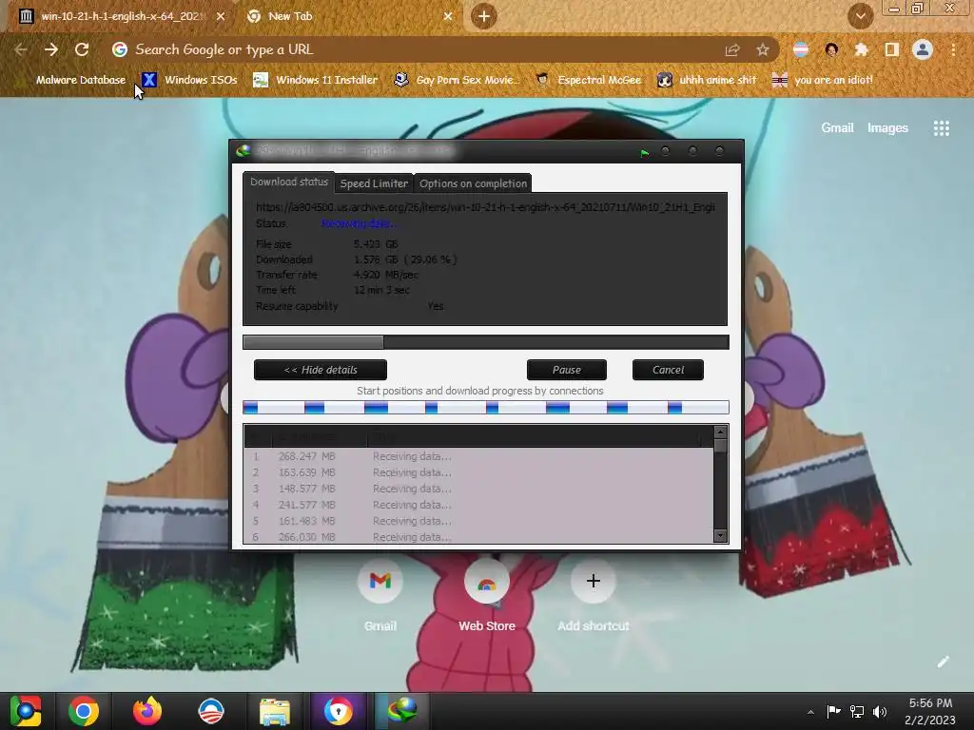Open the Windows 11 Installer bookmark
The width and height of the screenshot is (974, 730).
[x=316, y=80]
